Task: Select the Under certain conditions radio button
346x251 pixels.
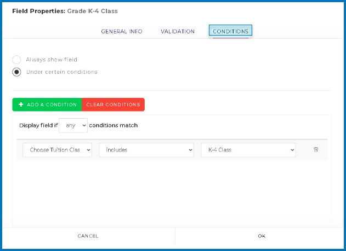Action: pyautogui.click(x=17, y=72)
